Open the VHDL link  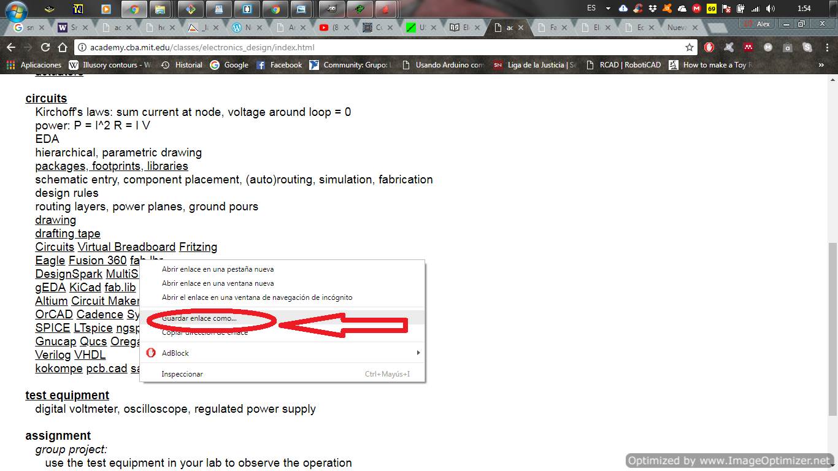coord(90,355)
